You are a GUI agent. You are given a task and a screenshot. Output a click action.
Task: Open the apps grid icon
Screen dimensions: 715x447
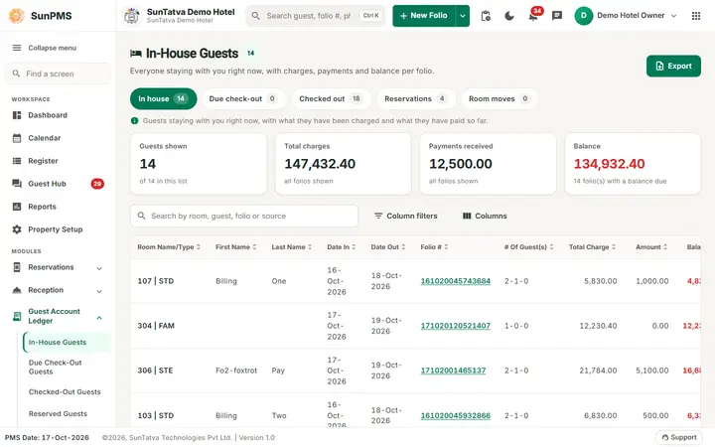click(696, 16)
